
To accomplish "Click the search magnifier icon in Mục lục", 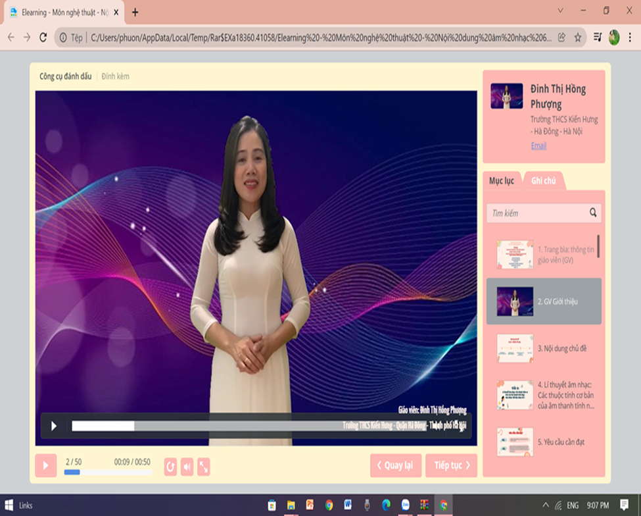I will (593, 213).
